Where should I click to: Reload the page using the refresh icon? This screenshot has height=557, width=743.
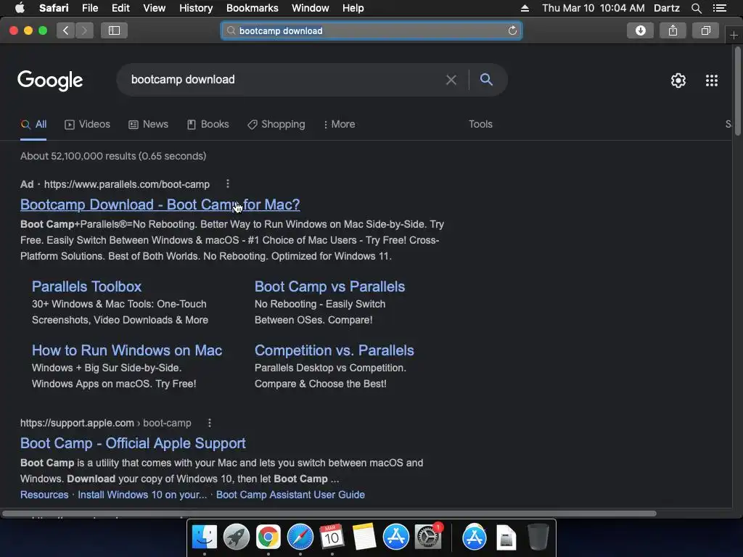tap(512, 30)
